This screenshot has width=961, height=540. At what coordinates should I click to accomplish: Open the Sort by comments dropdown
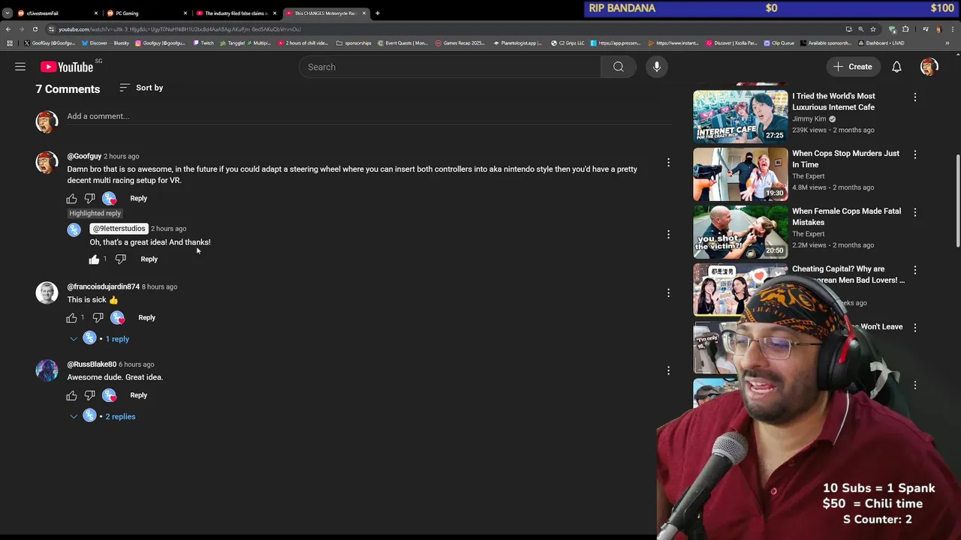pyautogui.click(x=141, y=88)
